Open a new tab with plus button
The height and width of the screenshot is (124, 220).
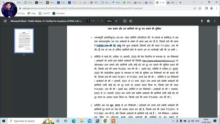tap(180, 2)
